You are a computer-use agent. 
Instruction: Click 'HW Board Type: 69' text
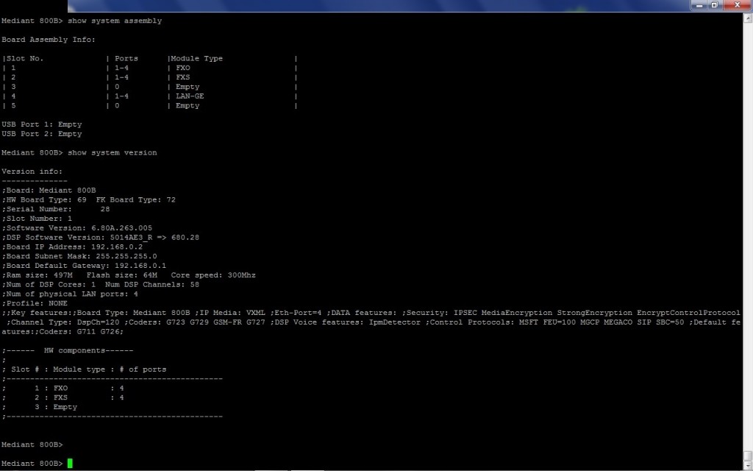click(46, 200)
